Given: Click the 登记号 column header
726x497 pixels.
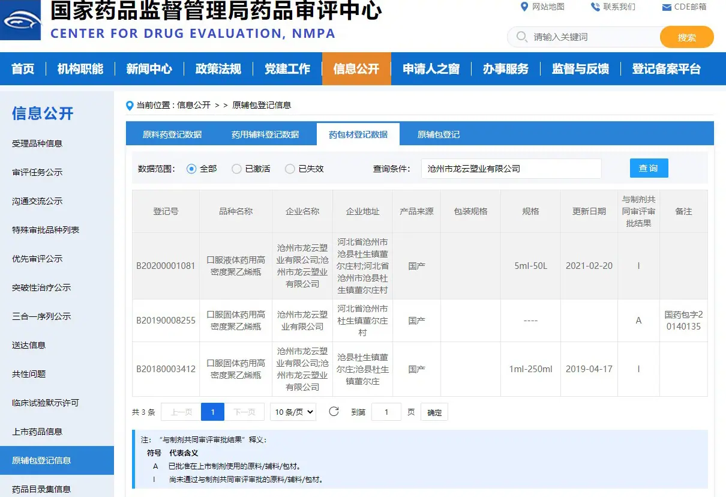Looking at the screenshot, I should [166, 211].
